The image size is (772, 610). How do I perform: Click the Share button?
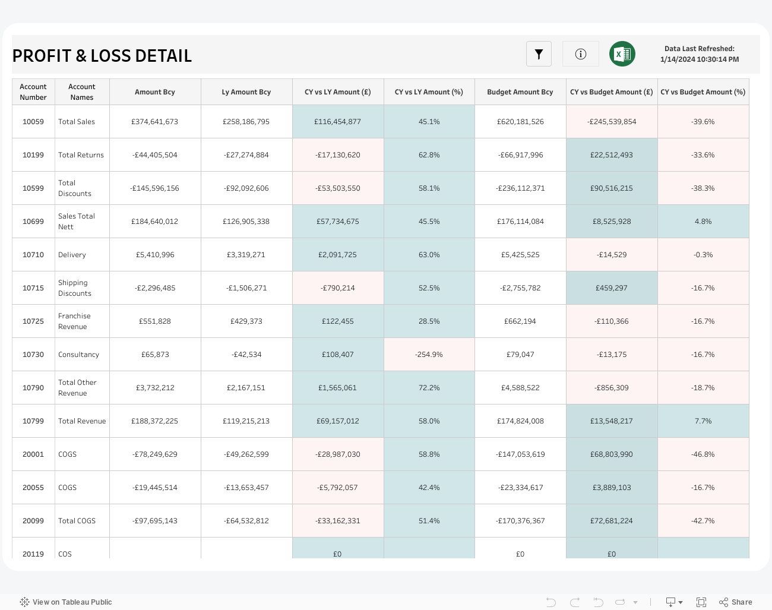tap(736, 602)
